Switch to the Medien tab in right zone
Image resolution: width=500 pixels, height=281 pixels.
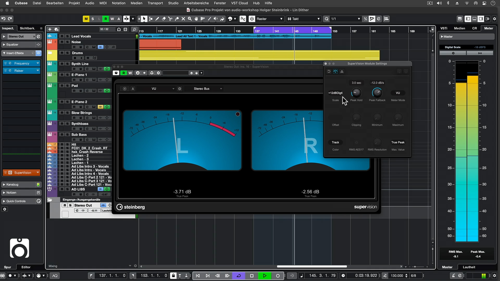tap(460, 28)
